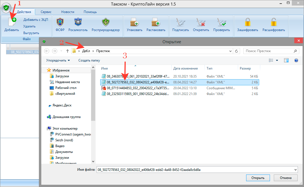Image resolution: width=304 pixels, height=187 pixels.
Task: Click the Распаковать package icon
Action: 156,22
